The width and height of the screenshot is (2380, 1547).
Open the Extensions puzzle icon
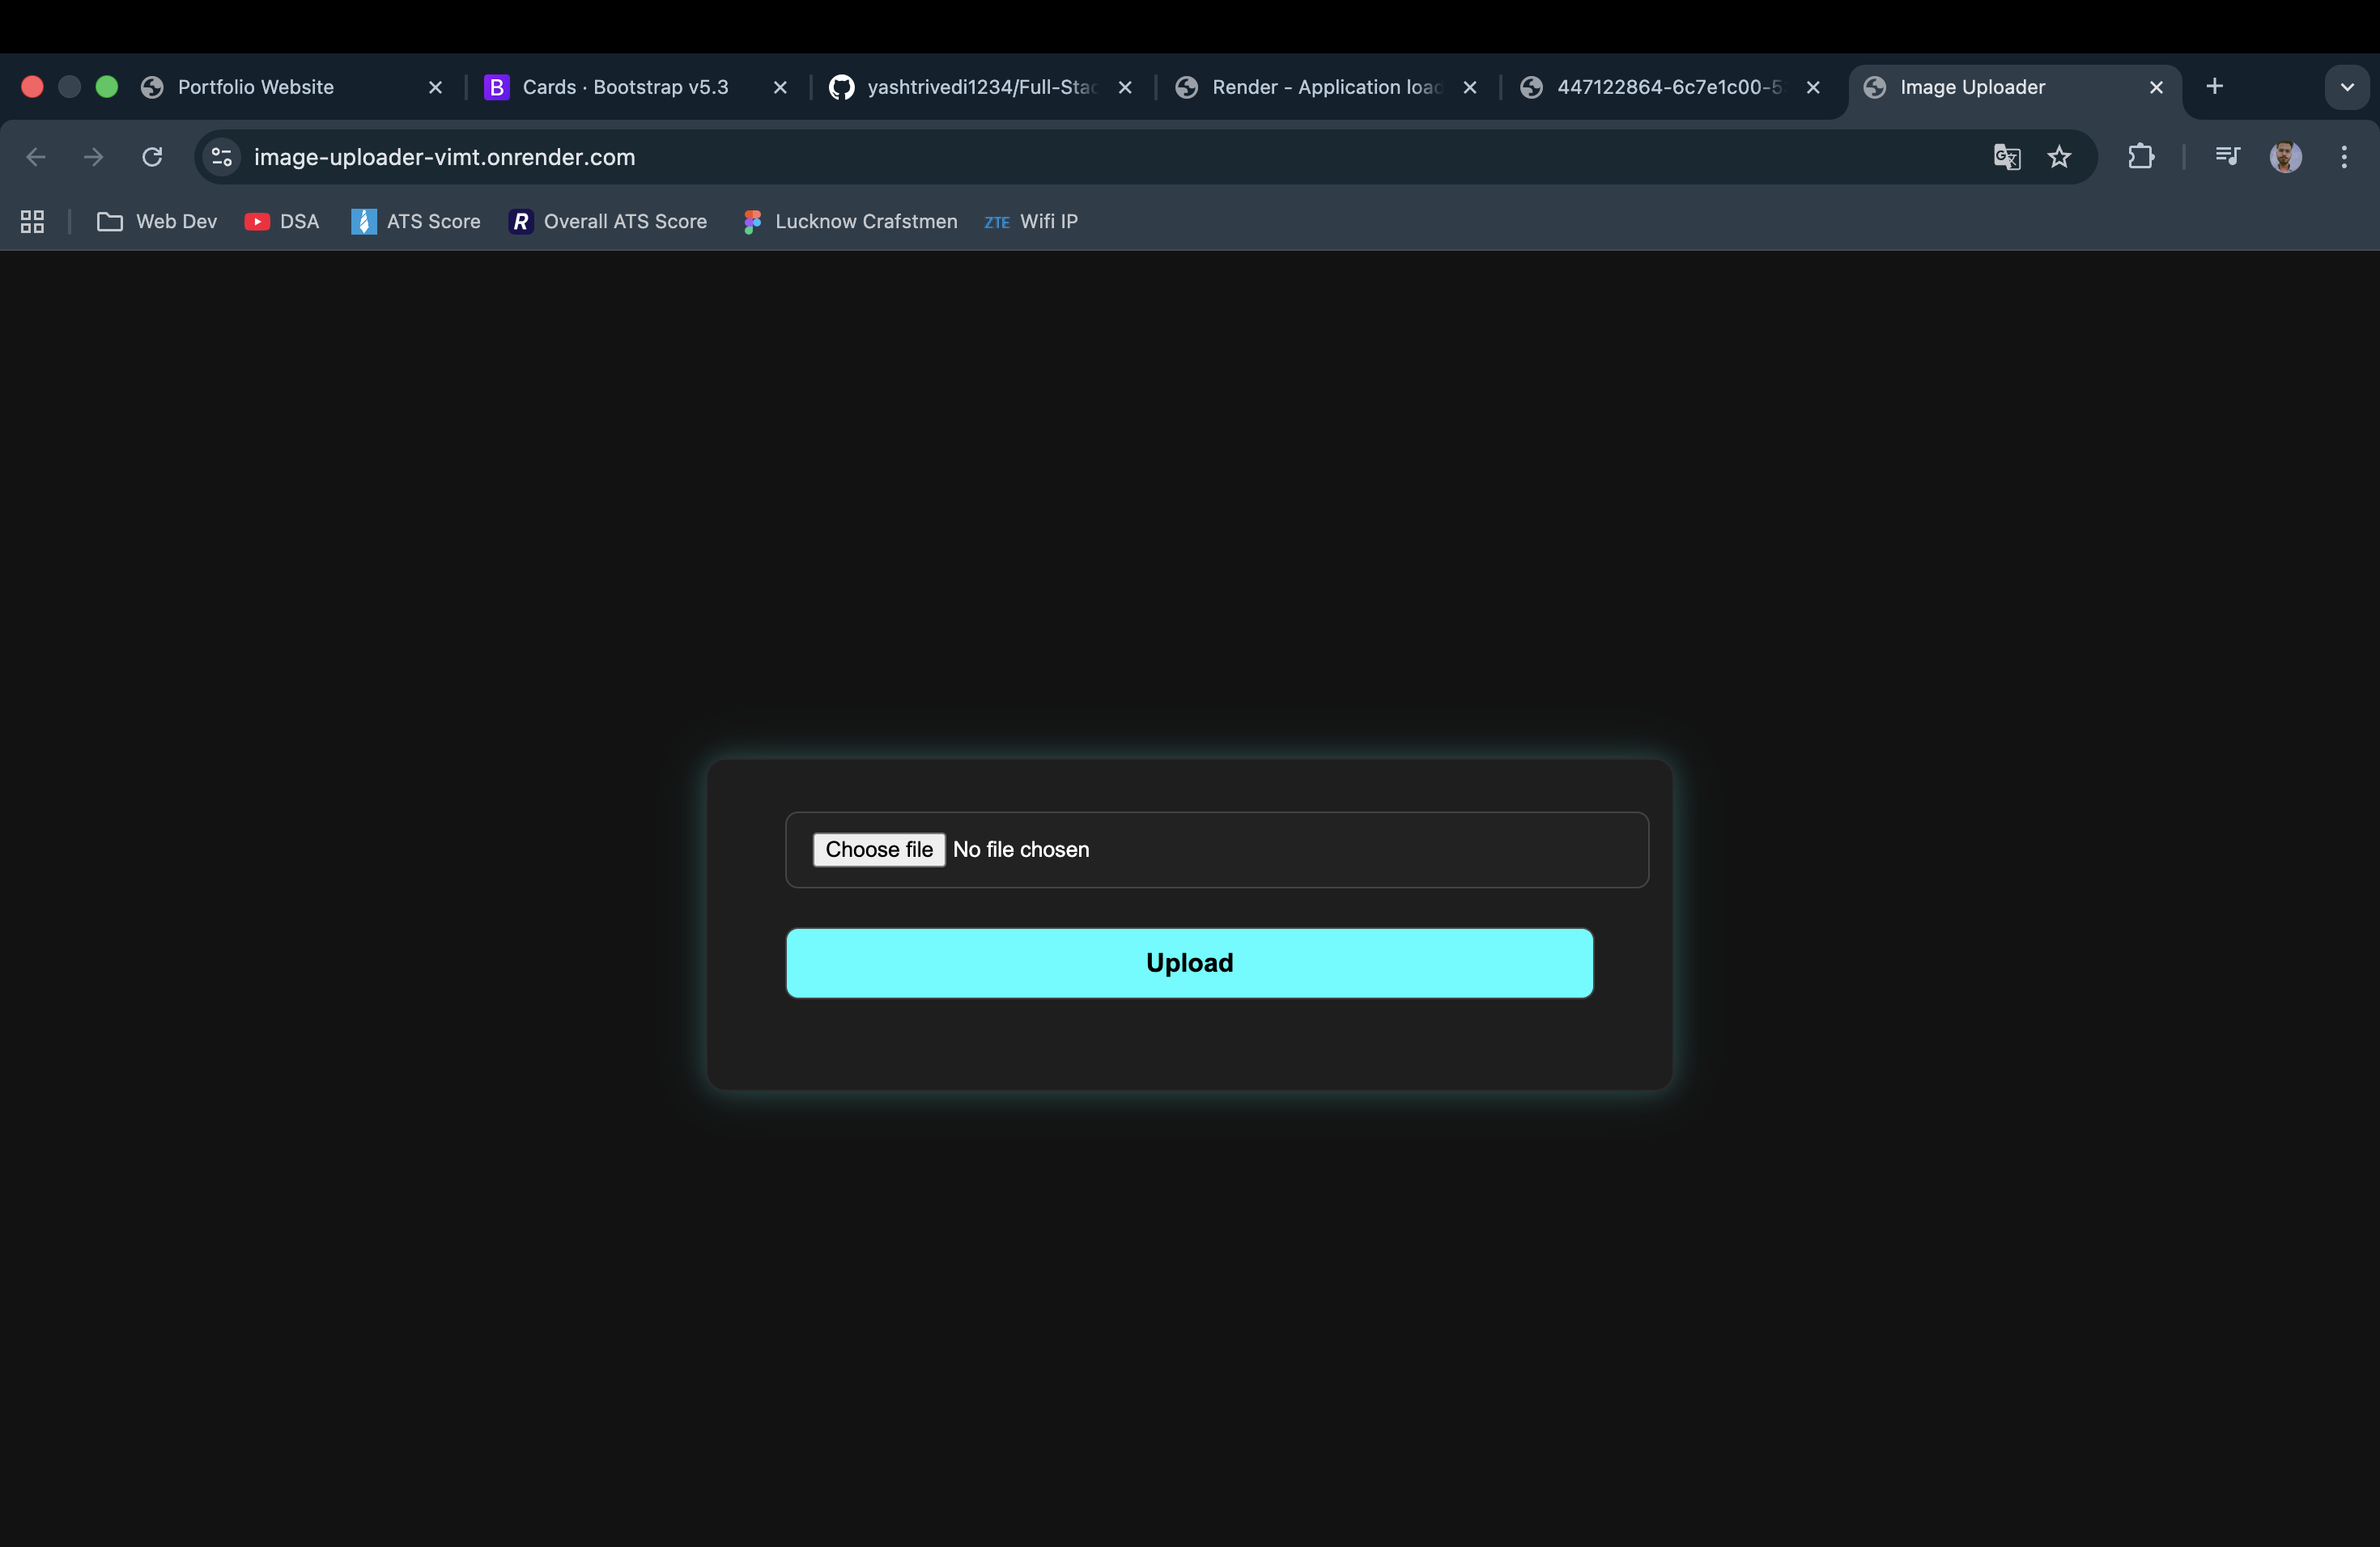tap(2140, 157)
